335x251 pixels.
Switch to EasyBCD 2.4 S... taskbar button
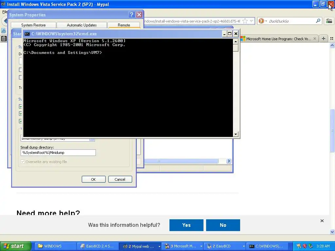click(x=97, y=246)
